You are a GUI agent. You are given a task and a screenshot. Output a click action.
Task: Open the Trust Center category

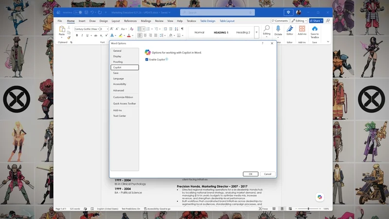point(124,116)
